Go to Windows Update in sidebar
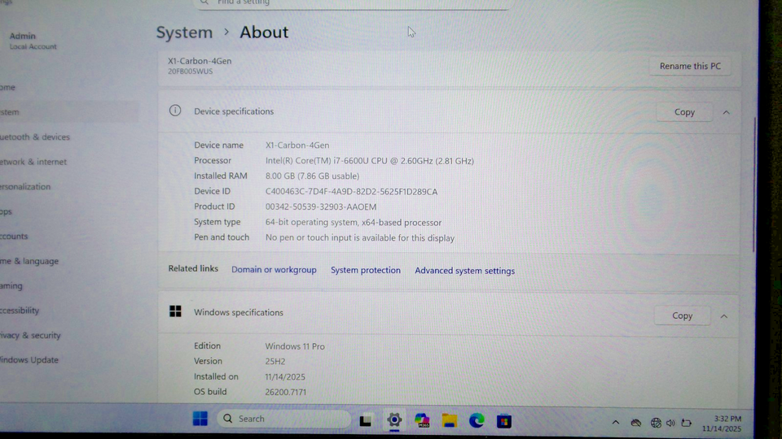This screenshot has height=439, width=782. (x=29, y=360)
